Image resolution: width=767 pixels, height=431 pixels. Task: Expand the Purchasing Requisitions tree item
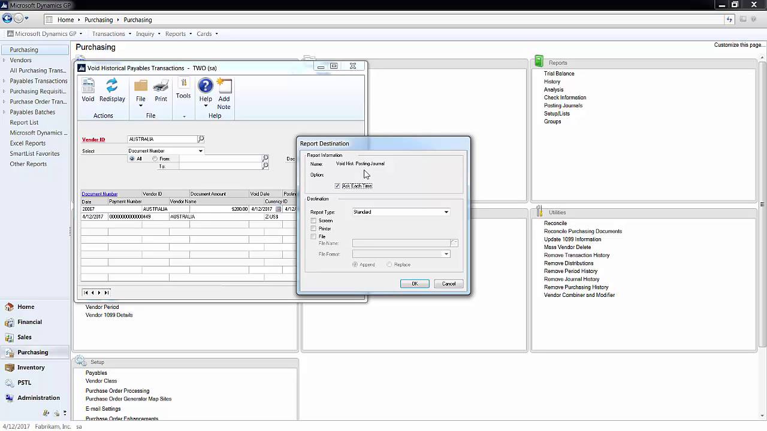point(4,91)
